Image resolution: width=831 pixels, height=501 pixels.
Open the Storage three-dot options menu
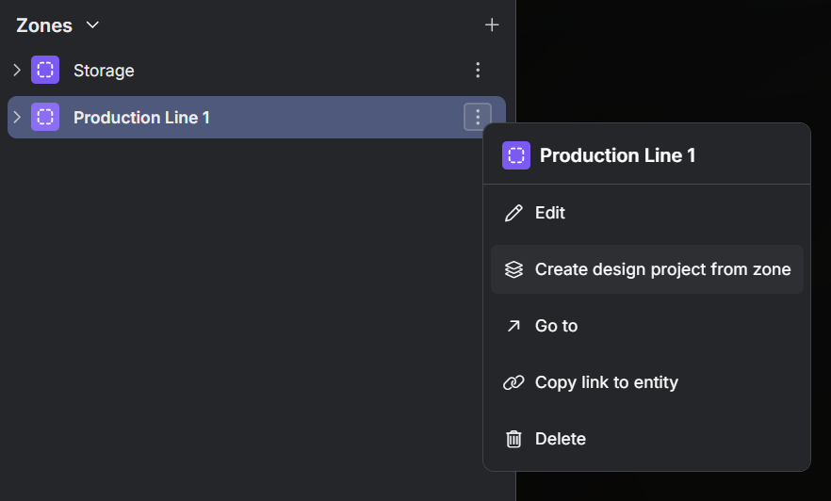(x=478, y=70)
